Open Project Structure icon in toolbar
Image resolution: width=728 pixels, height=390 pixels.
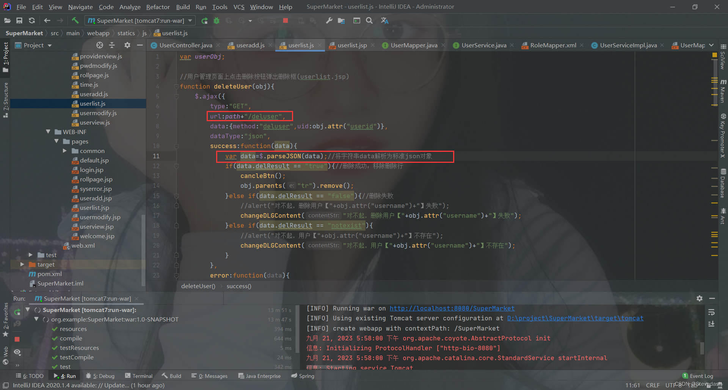coord(342,20)
